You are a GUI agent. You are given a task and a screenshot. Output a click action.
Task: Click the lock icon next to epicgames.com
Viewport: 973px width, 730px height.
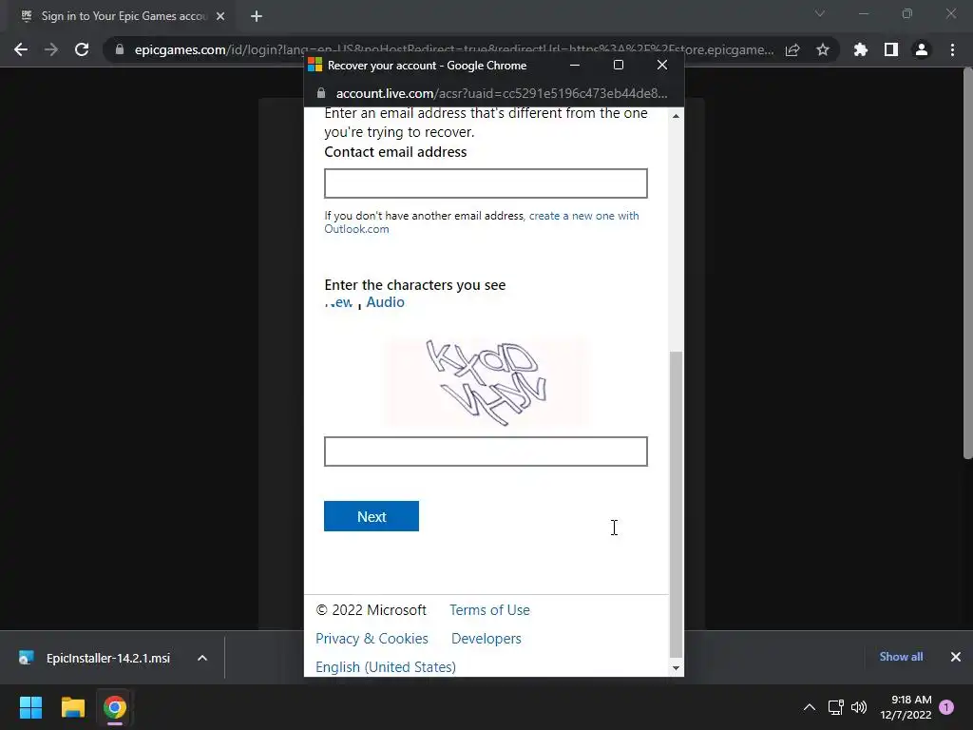120,49
